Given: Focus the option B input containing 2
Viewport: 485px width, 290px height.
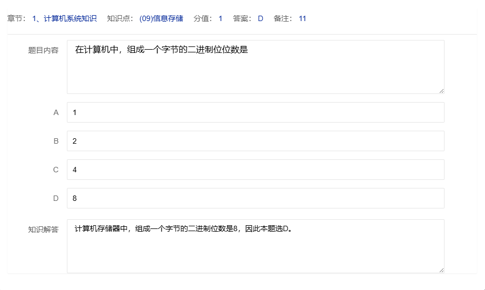Looking at the screenshot, I should tap(255, 141).
